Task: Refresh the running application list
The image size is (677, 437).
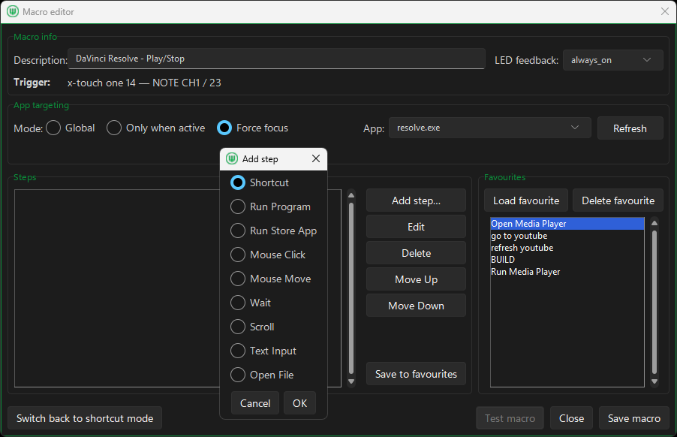Action: pyautogui.click(x=630, y=128)
